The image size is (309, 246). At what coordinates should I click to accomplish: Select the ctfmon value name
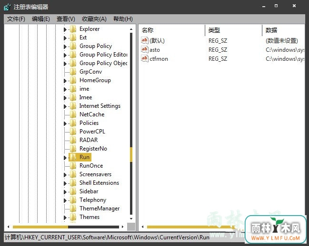point(159,59)
